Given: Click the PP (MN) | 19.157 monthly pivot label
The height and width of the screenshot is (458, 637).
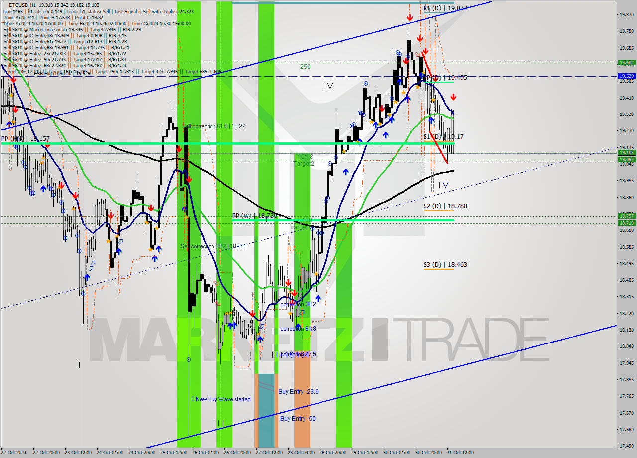Looking at the screenshot, I should click(25, 139).
